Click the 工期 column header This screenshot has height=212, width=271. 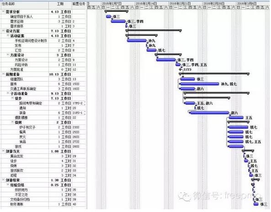pyautogui.click(x=60, y=4)
